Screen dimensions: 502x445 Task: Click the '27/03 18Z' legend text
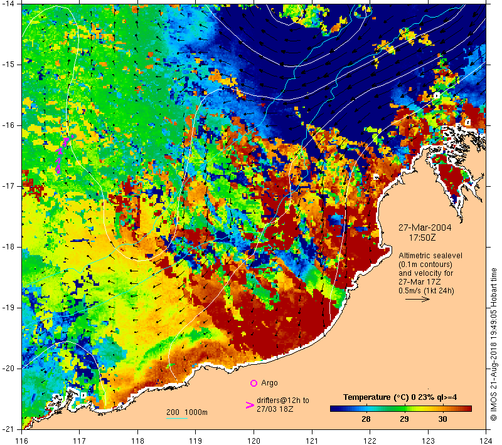(x=275, y=409)
